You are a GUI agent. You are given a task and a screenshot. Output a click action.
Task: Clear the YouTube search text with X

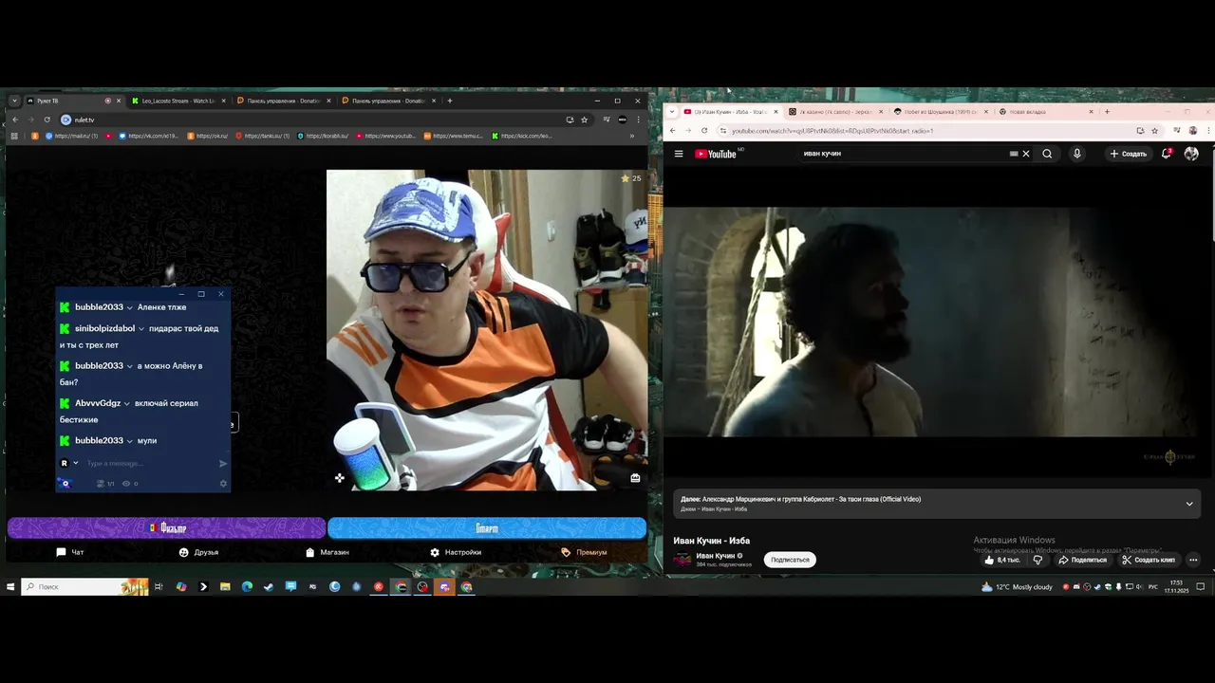[x=1025, y=154]
